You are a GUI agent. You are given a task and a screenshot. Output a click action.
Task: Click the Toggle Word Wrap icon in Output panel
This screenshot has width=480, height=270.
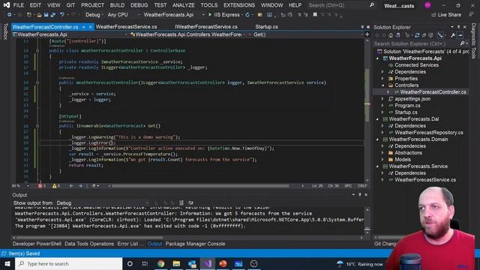click(190, 202)
